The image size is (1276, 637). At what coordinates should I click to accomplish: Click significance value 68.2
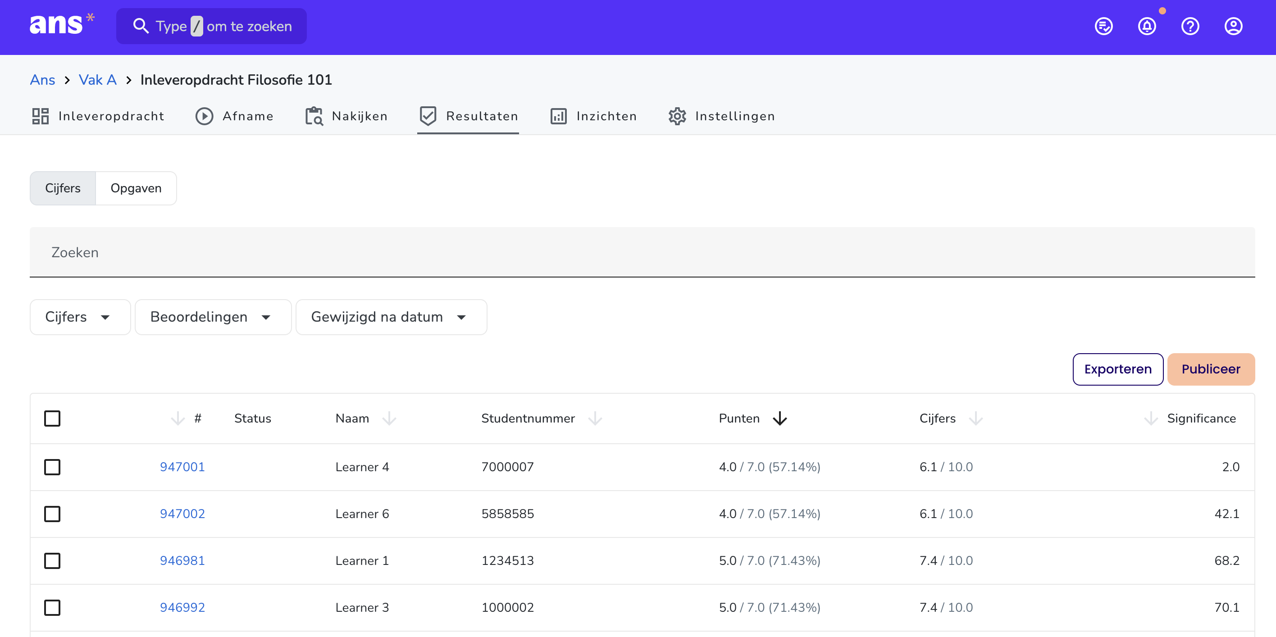pos(1226,561)
